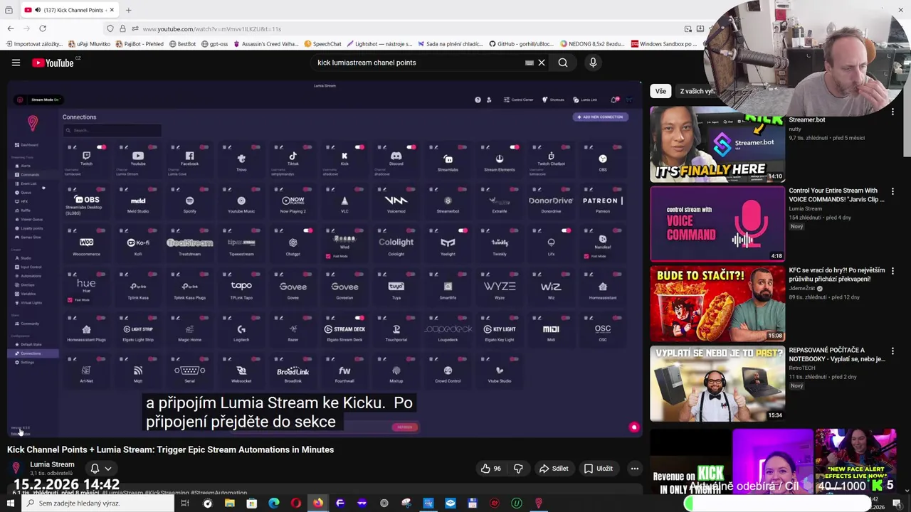Click the Twitch connection icon in video
Image resolution: width=911 pixels, height=512 pixels.
coord(86,156)
